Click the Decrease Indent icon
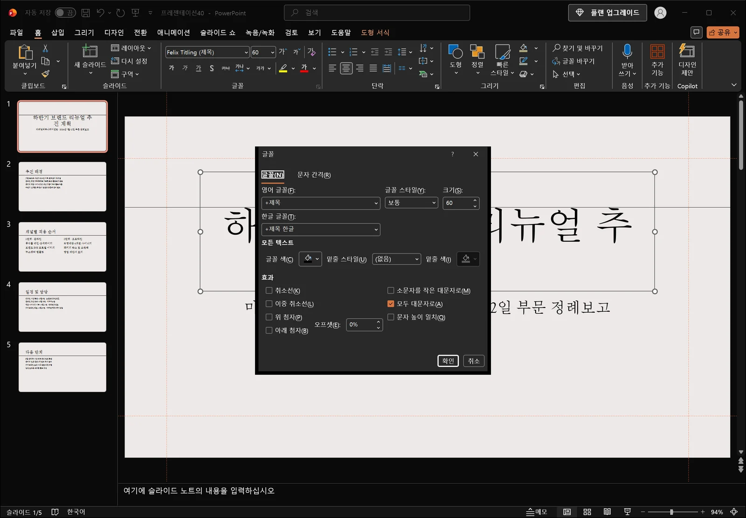This screenshot has height=518, width=746. click(x=375, y=52)
